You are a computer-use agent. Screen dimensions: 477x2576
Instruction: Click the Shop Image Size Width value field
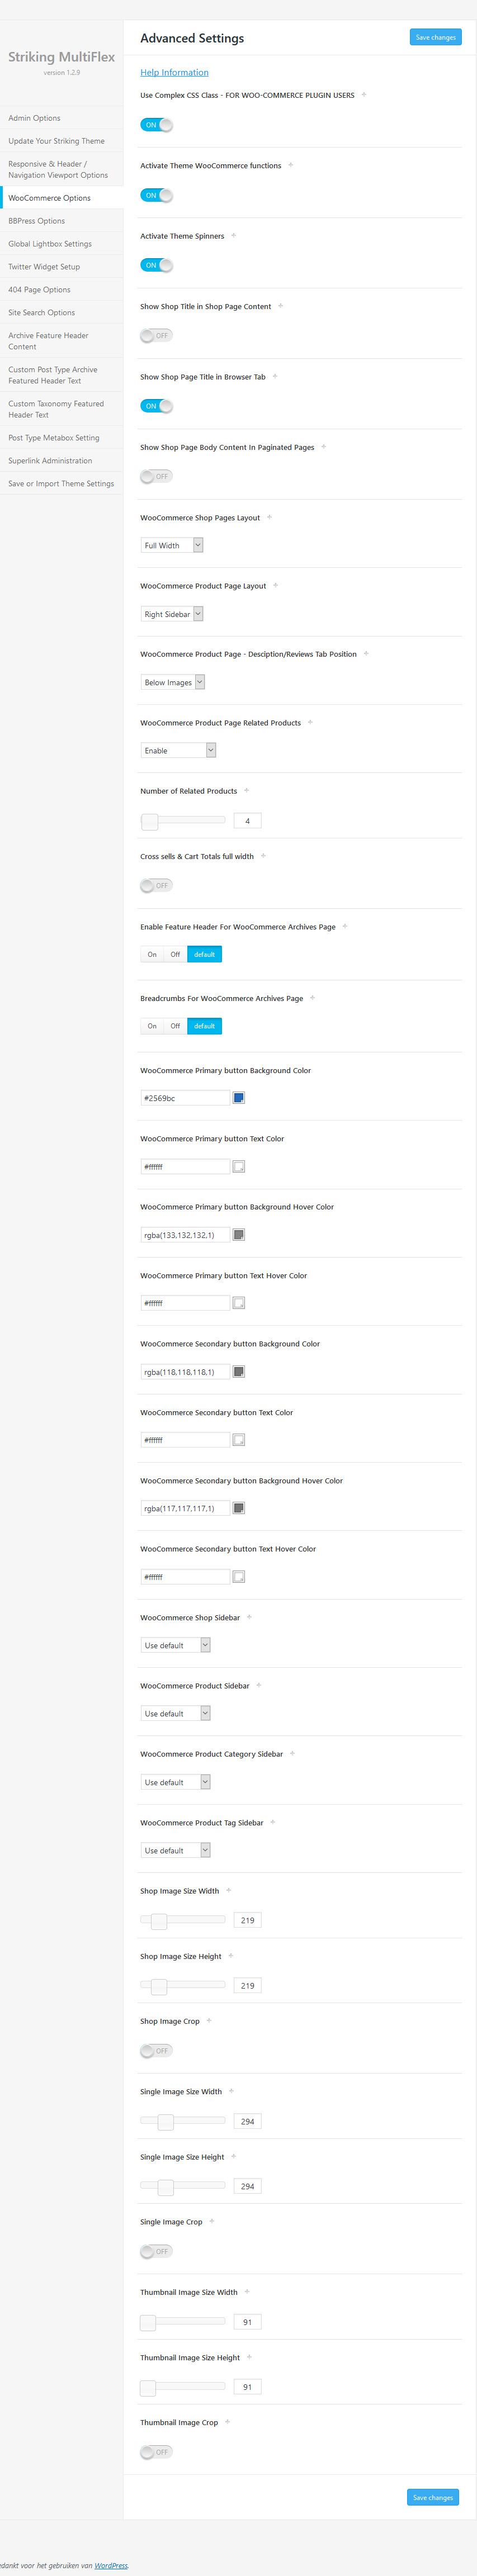[x=247, y=1920]
